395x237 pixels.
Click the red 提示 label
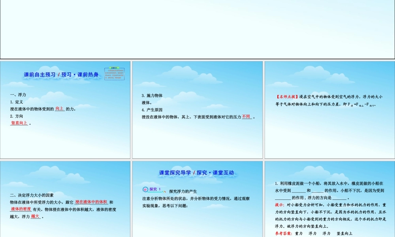point(280,205)
